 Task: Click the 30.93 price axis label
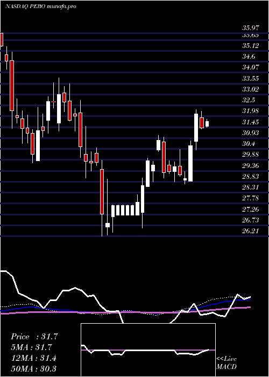[251, 133]
